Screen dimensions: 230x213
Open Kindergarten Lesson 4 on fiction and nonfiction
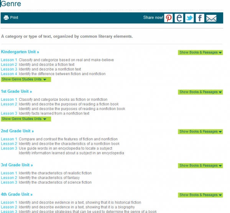9,74
